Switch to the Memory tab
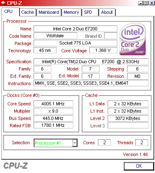155x173 pixels. pos(71,12)
